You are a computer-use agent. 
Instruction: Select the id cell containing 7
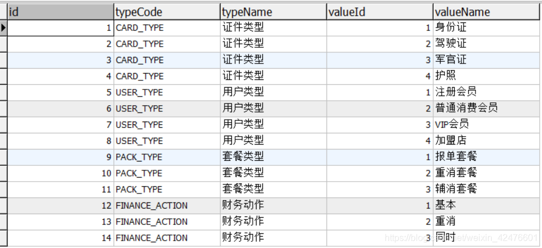tap(60, 125)
